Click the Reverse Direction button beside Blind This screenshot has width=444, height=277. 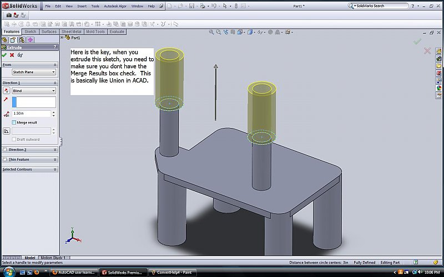point(6,90)
